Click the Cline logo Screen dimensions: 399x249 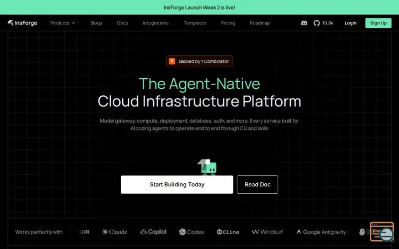(228, 232)
